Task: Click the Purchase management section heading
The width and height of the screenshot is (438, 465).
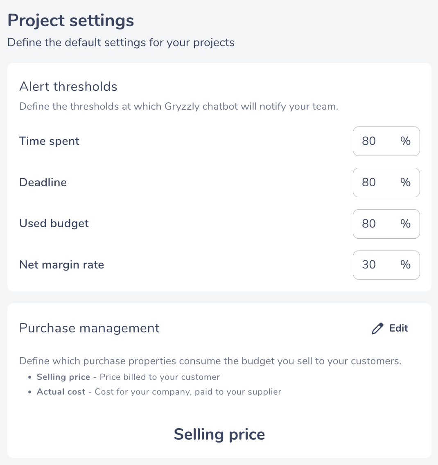Action: pos(89,328)
